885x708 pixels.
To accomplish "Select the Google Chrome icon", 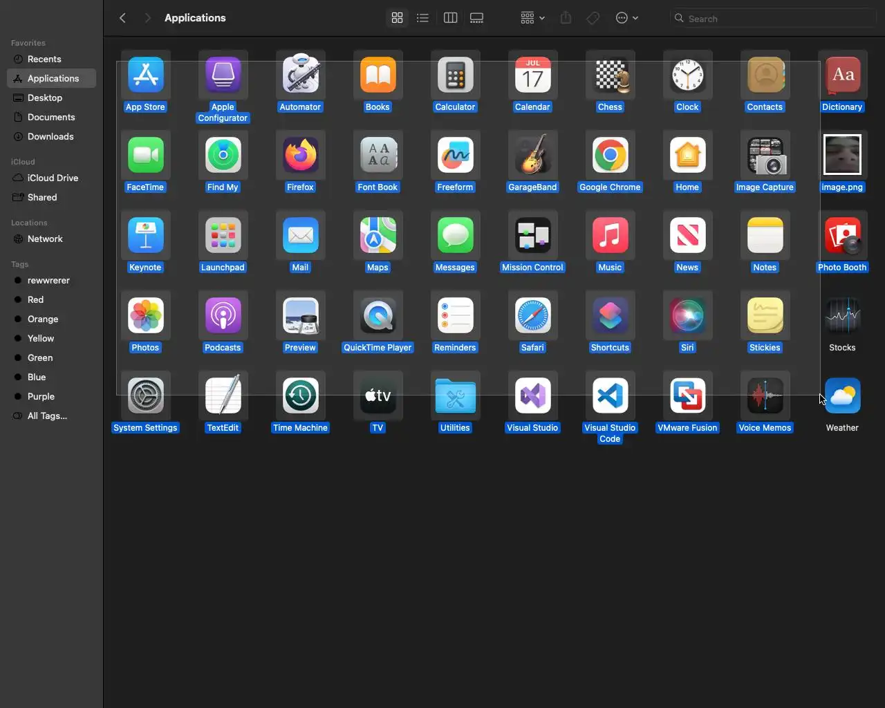I will point(610,155).
